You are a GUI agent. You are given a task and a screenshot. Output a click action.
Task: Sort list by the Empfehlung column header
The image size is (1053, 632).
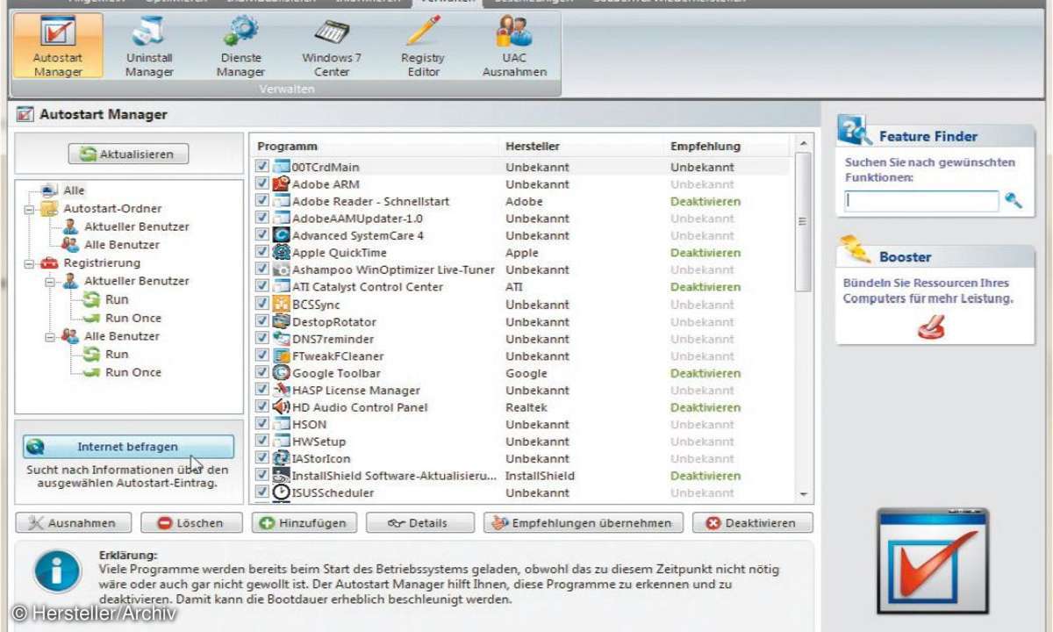pos(706,147)
